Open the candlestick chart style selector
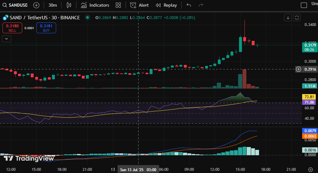318x173 pixels. pos(69,5)
